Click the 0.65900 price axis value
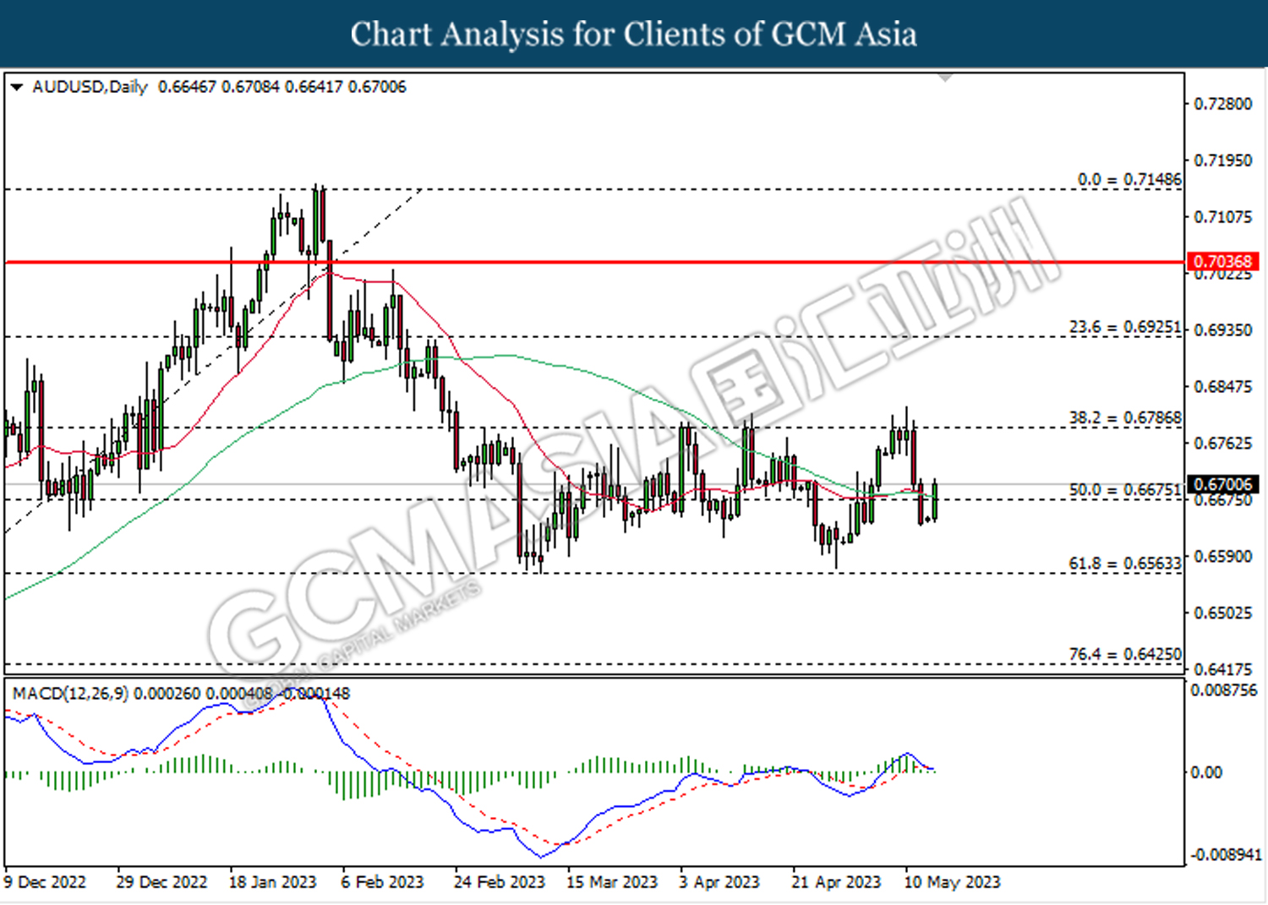This screenshot has height=905, width=1268. tap(1222, 557)
